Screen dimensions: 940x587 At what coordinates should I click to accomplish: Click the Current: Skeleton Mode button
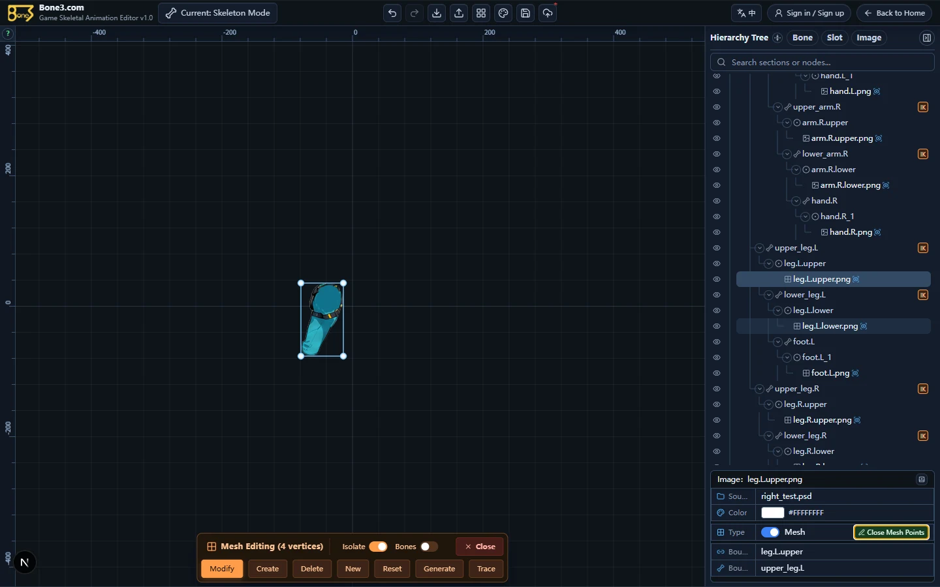coord(217,13)
